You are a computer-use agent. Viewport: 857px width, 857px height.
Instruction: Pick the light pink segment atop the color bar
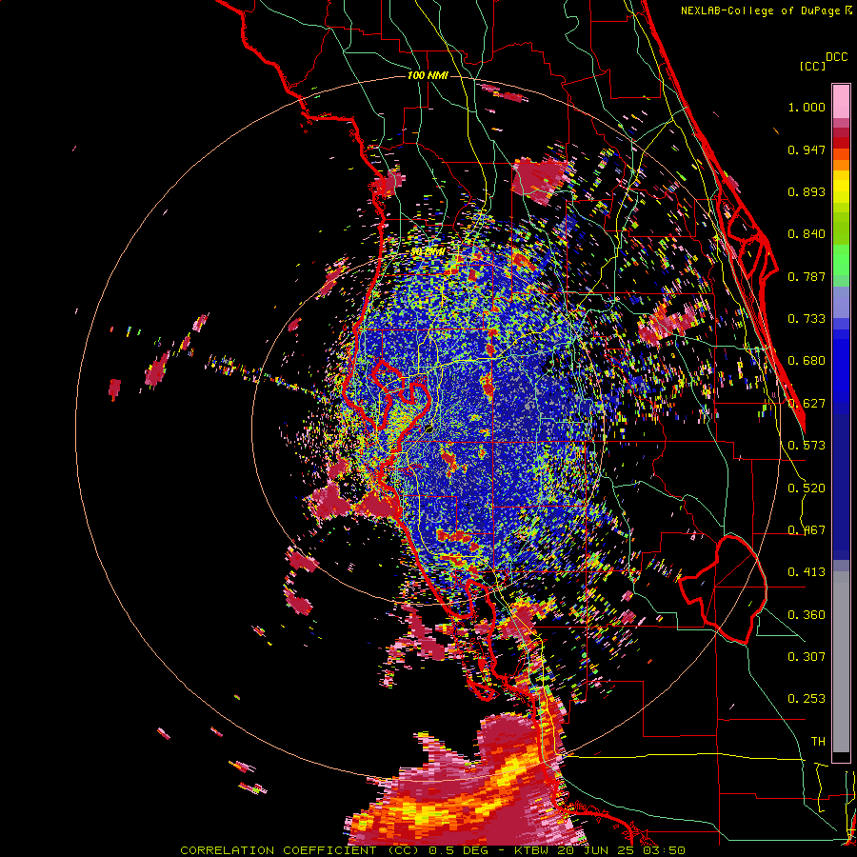pos(841,102)
